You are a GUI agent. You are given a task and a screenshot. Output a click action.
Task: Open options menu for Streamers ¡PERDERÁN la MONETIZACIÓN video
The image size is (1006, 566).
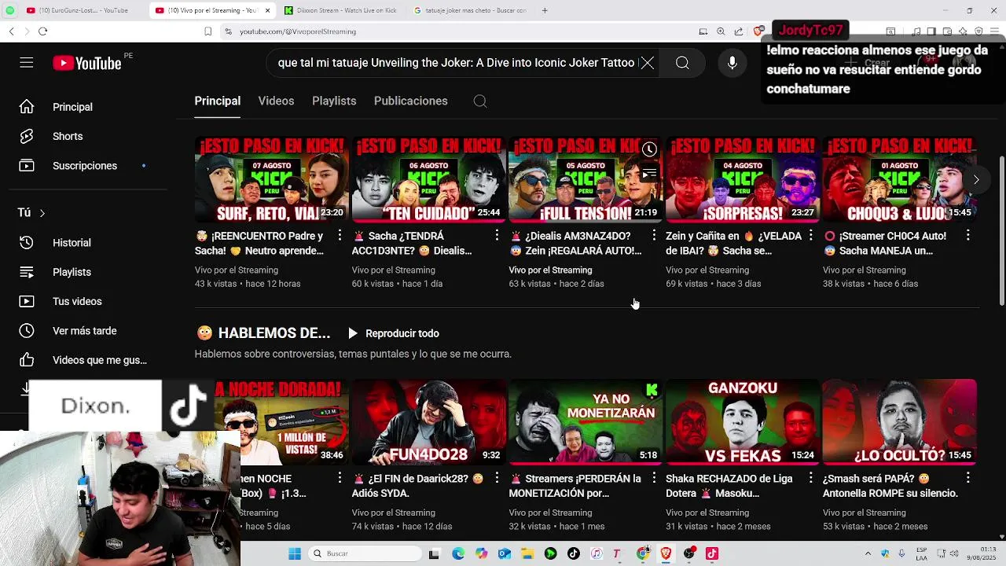[654, 478]
